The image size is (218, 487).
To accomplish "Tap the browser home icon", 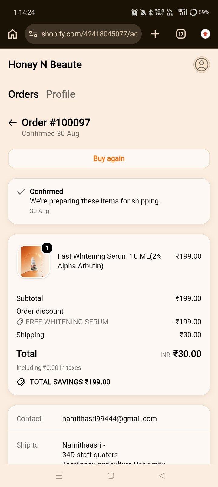I will pyautogui.click(x=12, y=34).
